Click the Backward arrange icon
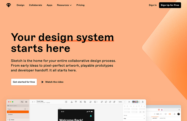 point(76,102)
